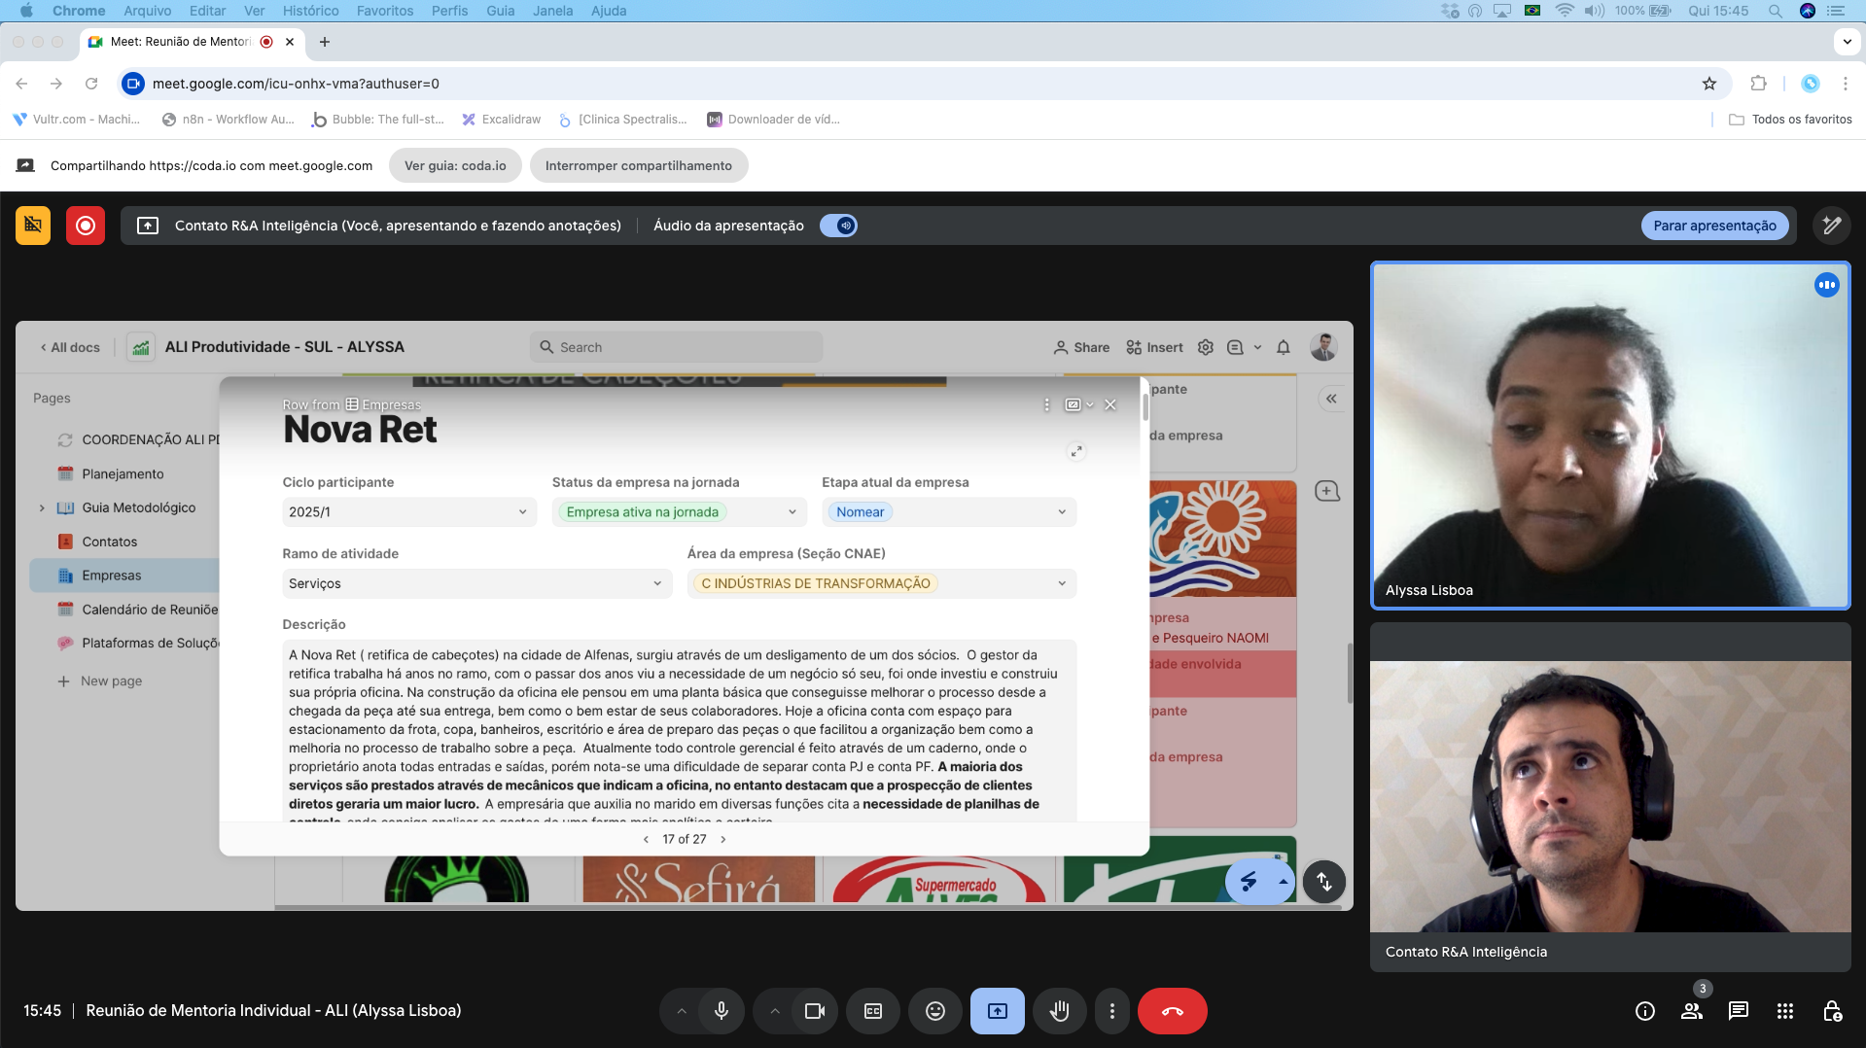Viewport: 1866px width, 1048px height.
Task: Open the Área da empresa CNAE dropdown
Action: pyautogui.click(x=882, y=583)
